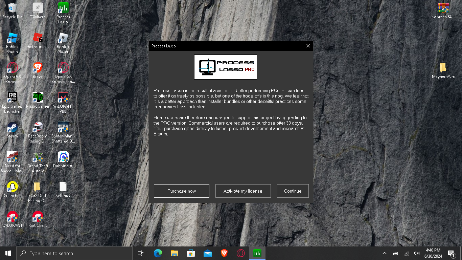Select the MacroGamer desktop icon
Viewport: 462px width, 260px height.
pos(38,100)
